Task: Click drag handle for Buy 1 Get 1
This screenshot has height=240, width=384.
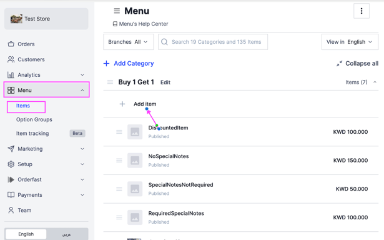Action: pos(110,82)
